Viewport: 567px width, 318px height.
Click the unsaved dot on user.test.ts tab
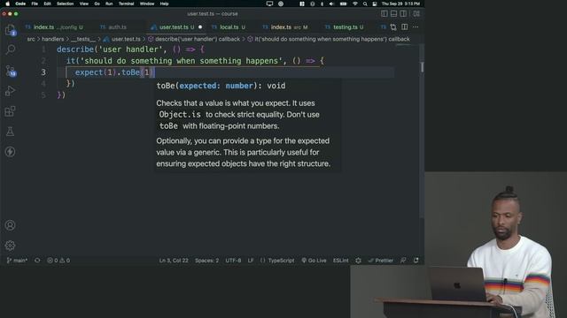[200, 27]
